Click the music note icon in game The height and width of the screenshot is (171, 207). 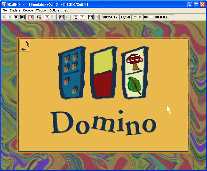point(25,46)
